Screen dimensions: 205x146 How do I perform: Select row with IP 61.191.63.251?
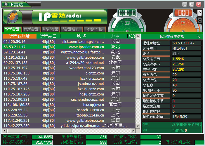click(x=69, y=58)
